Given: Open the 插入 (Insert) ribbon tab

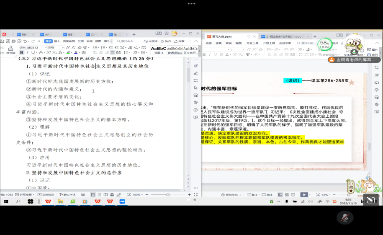Looking at the screenshot, I should point(57,41).
